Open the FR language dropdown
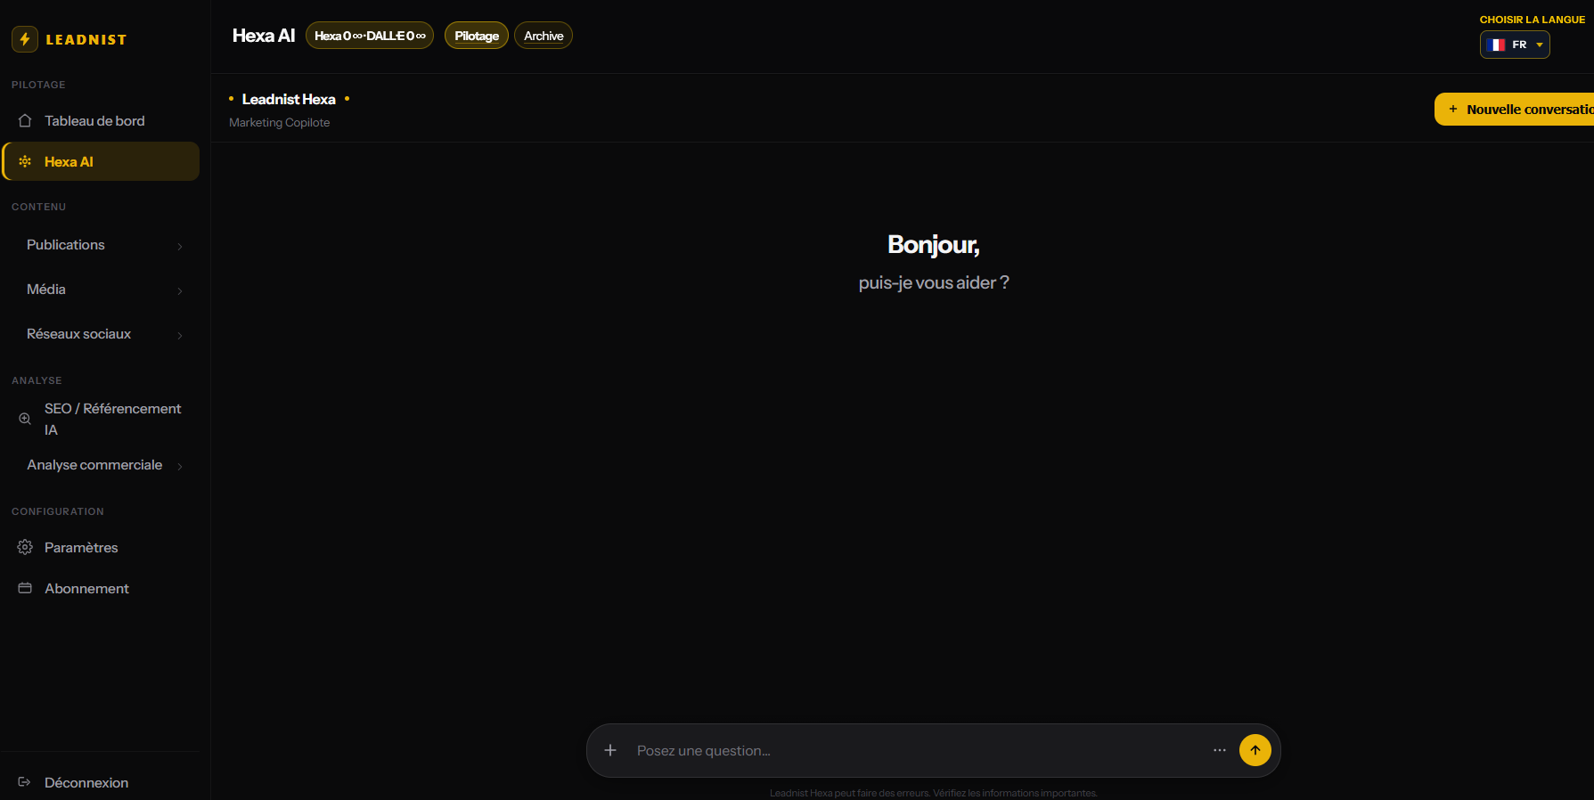Image resolution: width=1594 pixels, height=800 pixels. [x=1515, y=45]
